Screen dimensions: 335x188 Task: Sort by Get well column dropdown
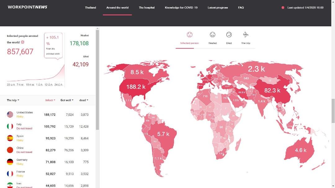click(67, 100)
